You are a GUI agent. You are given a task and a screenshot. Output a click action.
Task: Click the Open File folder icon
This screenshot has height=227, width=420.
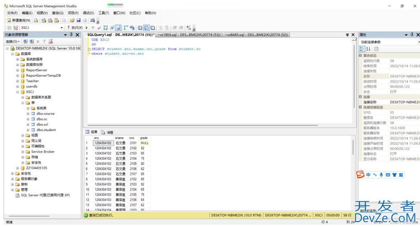click(72, 20)
